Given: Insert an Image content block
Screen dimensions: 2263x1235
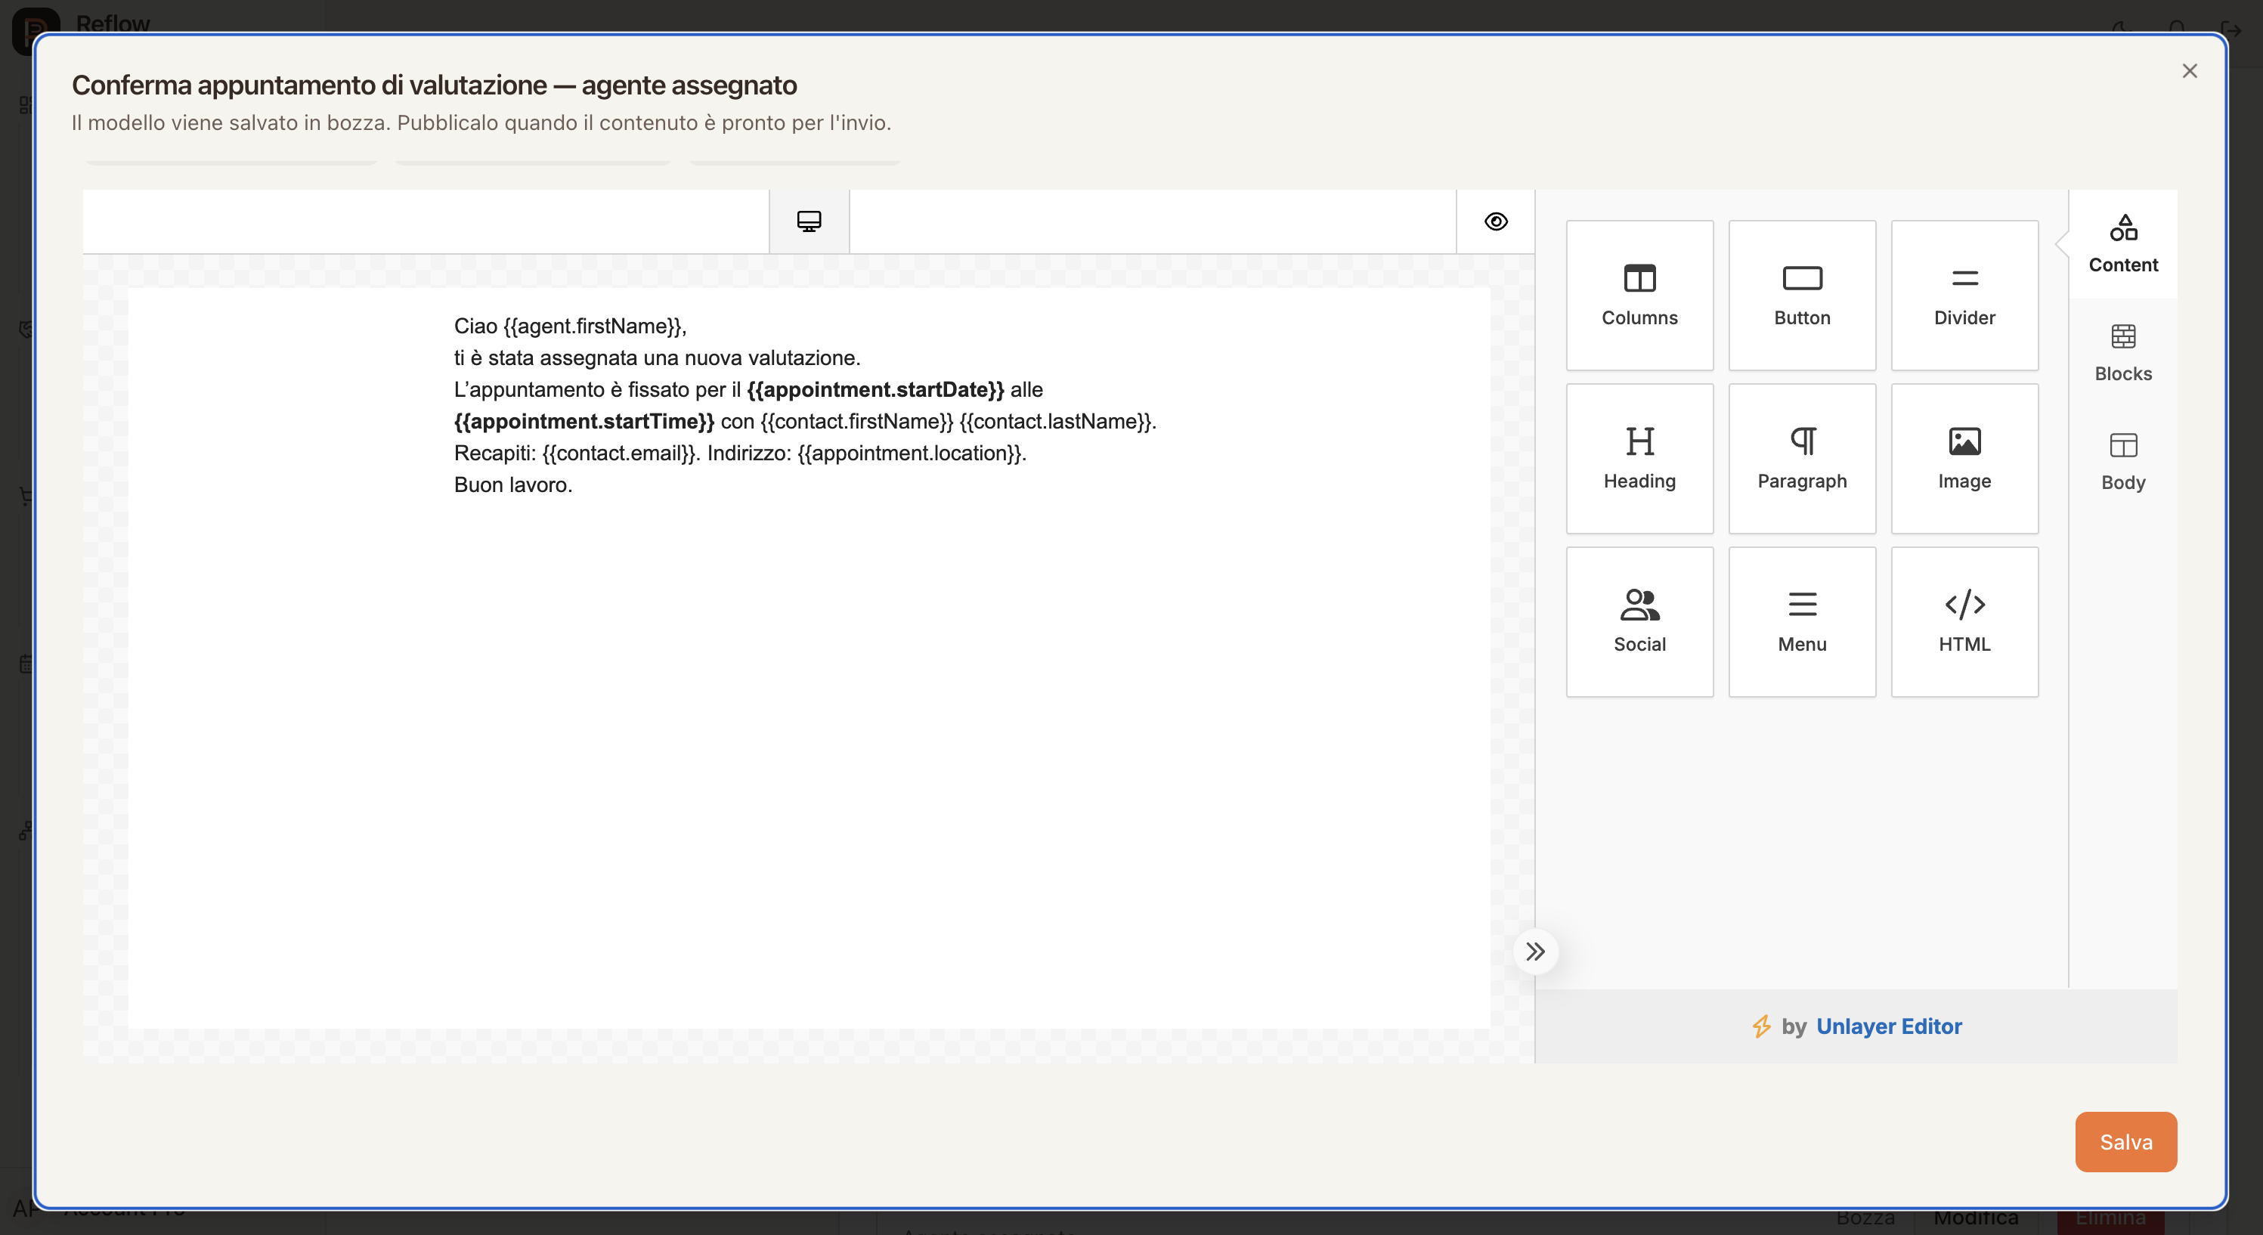Looking at the screenshot, I should click(x=1964, y=459).
